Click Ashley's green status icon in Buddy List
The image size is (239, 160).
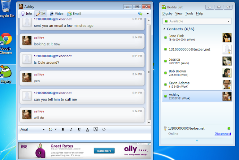(166, 96)
